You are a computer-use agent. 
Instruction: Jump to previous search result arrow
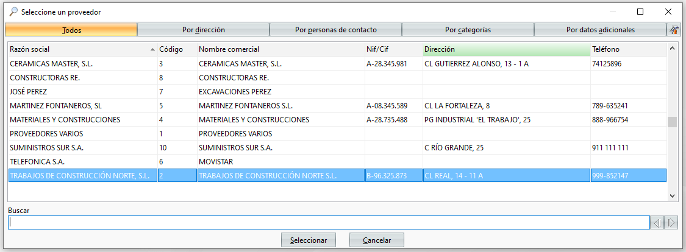657,223
